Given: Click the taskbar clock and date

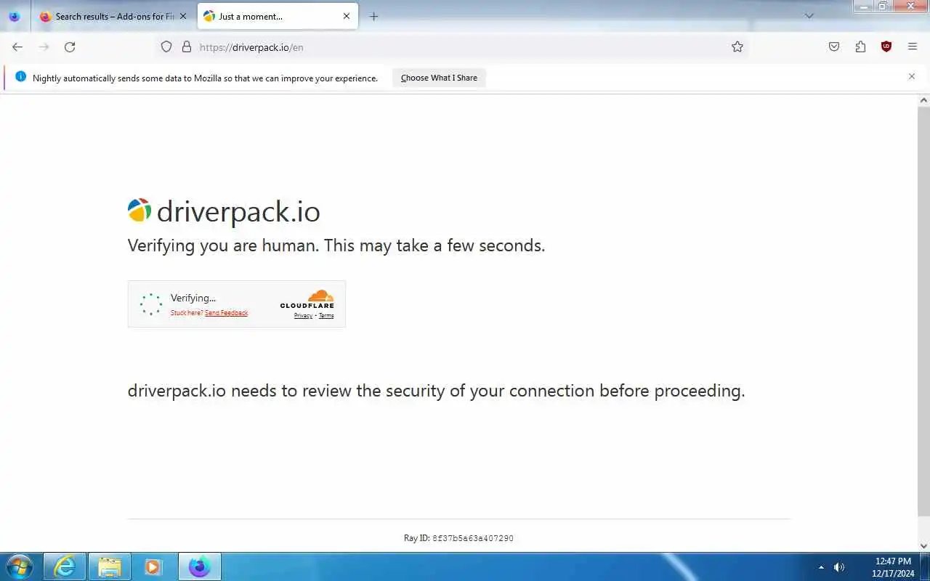Looking at the screenshot, I should (893, 567).
